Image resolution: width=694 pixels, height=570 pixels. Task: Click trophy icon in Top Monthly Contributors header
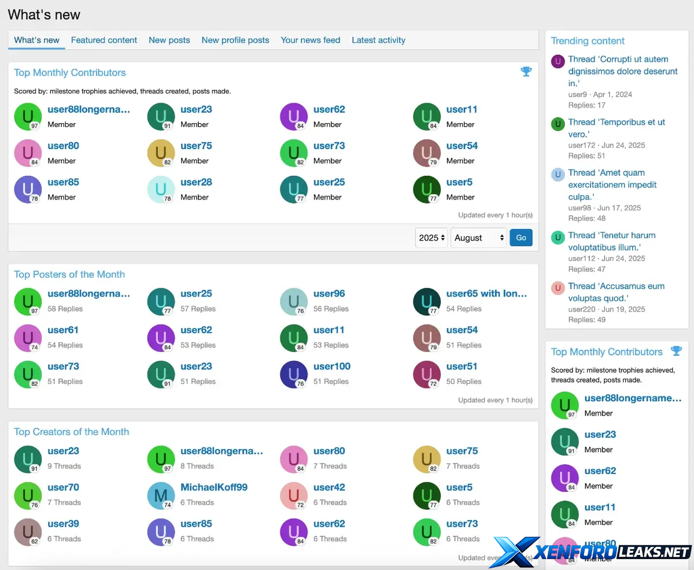pyautogui.click(x=526, y=72)
